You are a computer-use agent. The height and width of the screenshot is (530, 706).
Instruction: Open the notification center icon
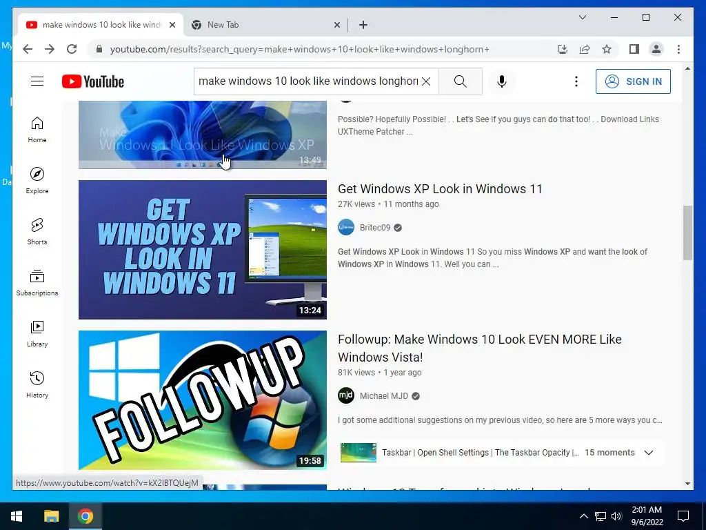pyautogui.click(x=683, y=516)
